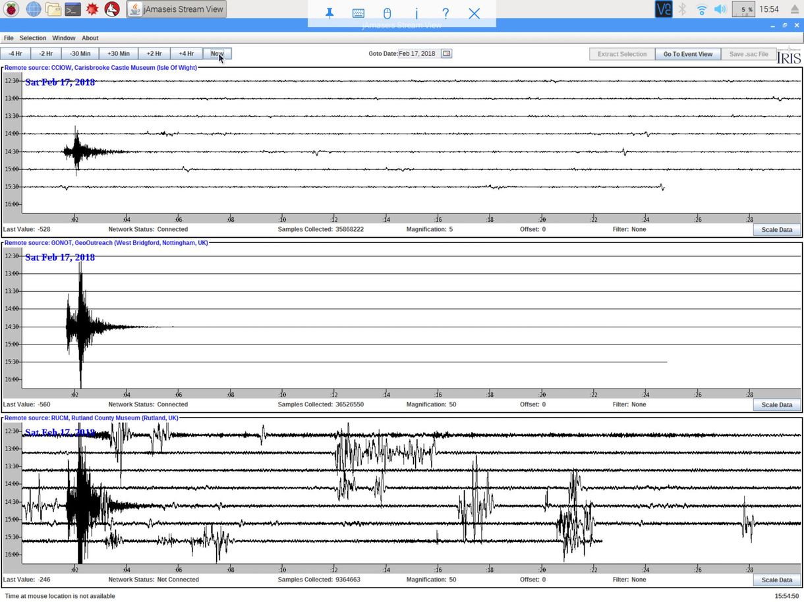Launch the web browser globe icon
This screenshot has width=804, height=602.
tap(33, 9)
